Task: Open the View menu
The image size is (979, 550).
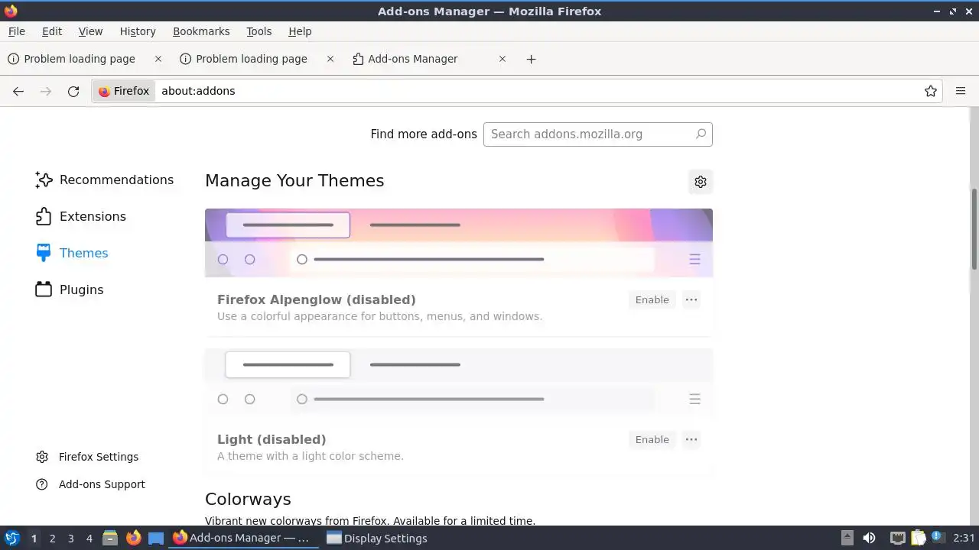Action: pos(90,31)
